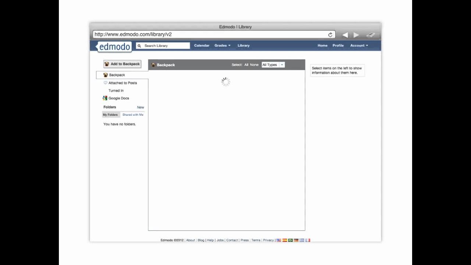Viewport: 471px width, 265px height.
Task: Open the About footer link
Action: (191, 240)
